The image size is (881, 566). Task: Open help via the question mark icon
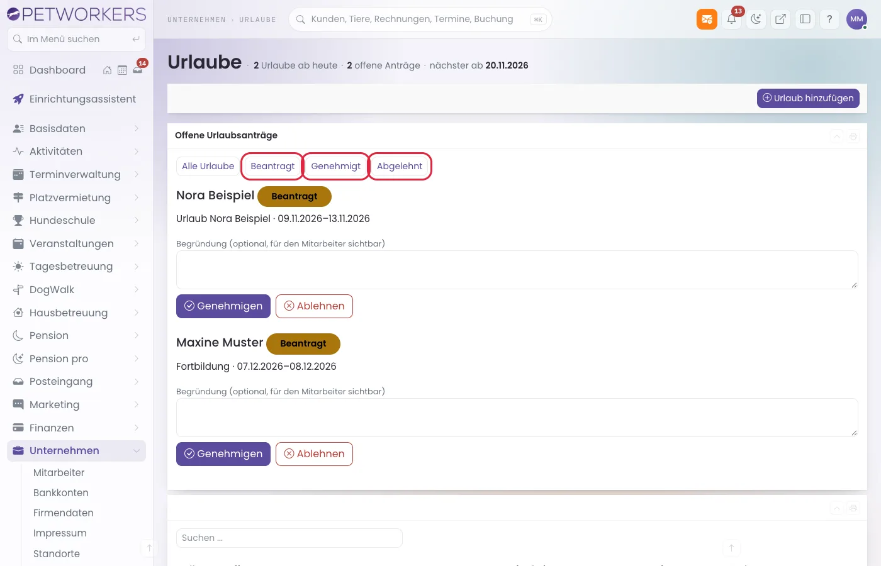pos(829,19)
